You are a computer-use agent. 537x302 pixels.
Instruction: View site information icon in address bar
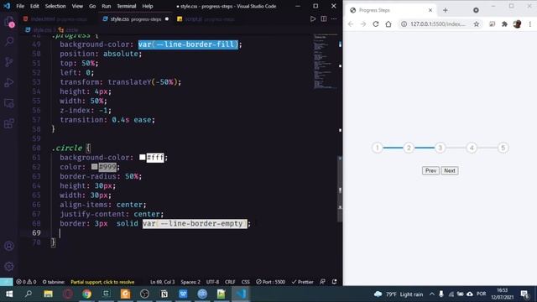pos(404,24)
